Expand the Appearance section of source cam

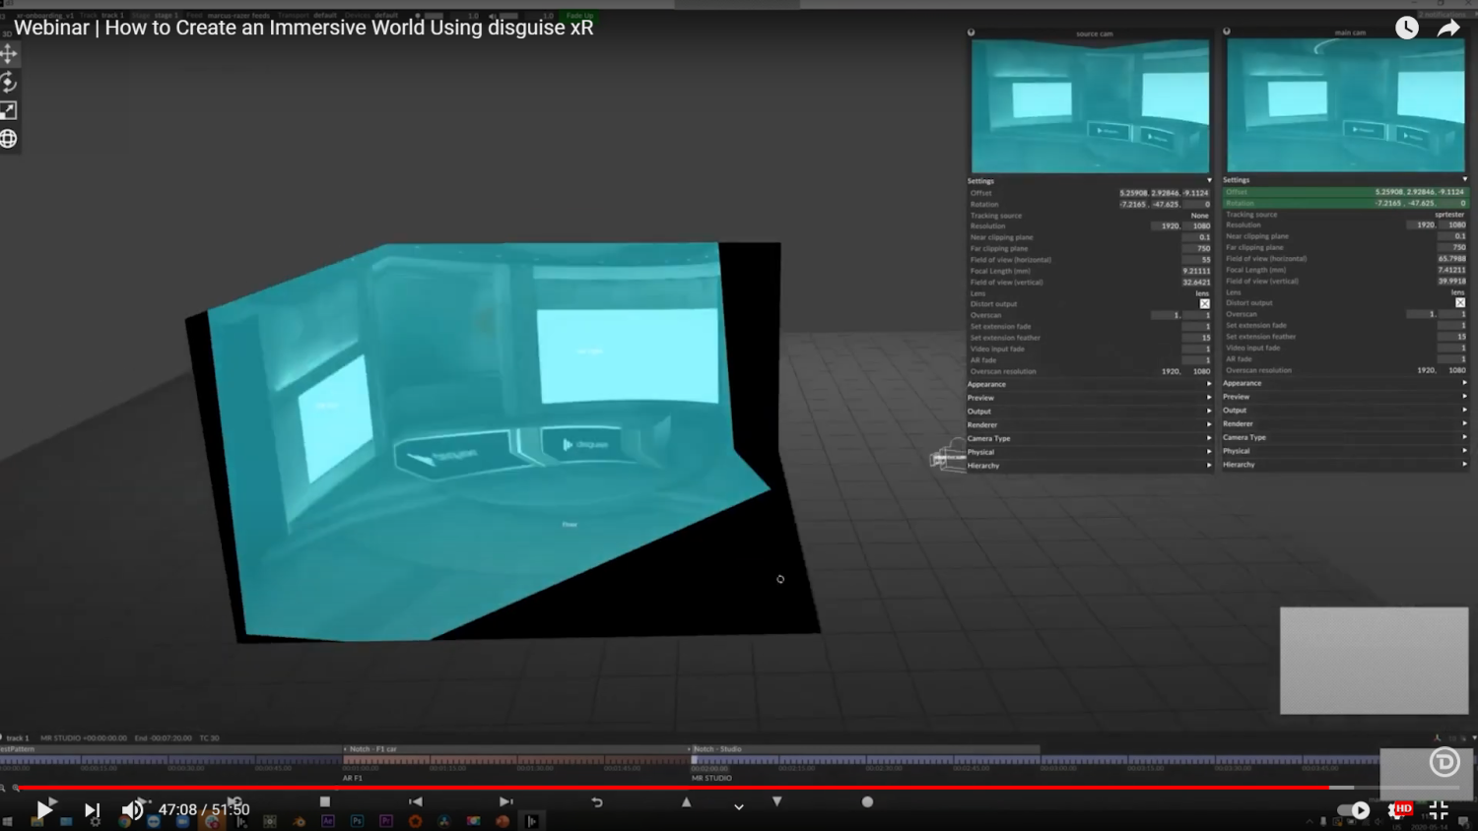click(1089, 384)
